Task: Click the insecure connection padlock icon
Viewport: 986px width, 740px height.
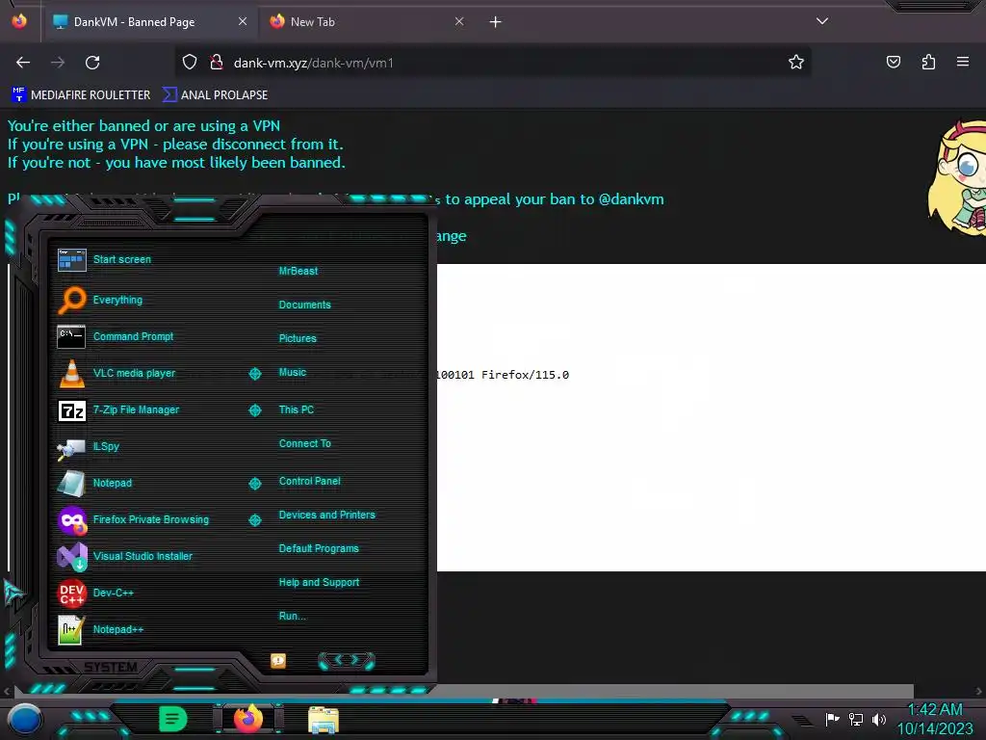Action: pos(217,62)
